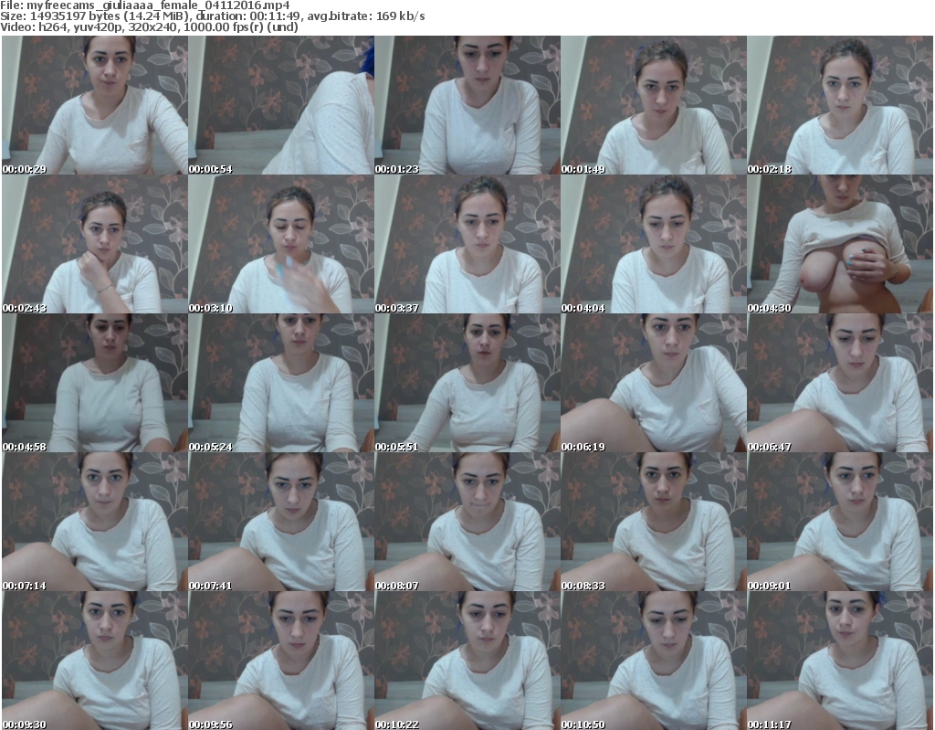
Task: Open the thumbnail timestamped 00:09:30
Action: (x=95, y=661)
